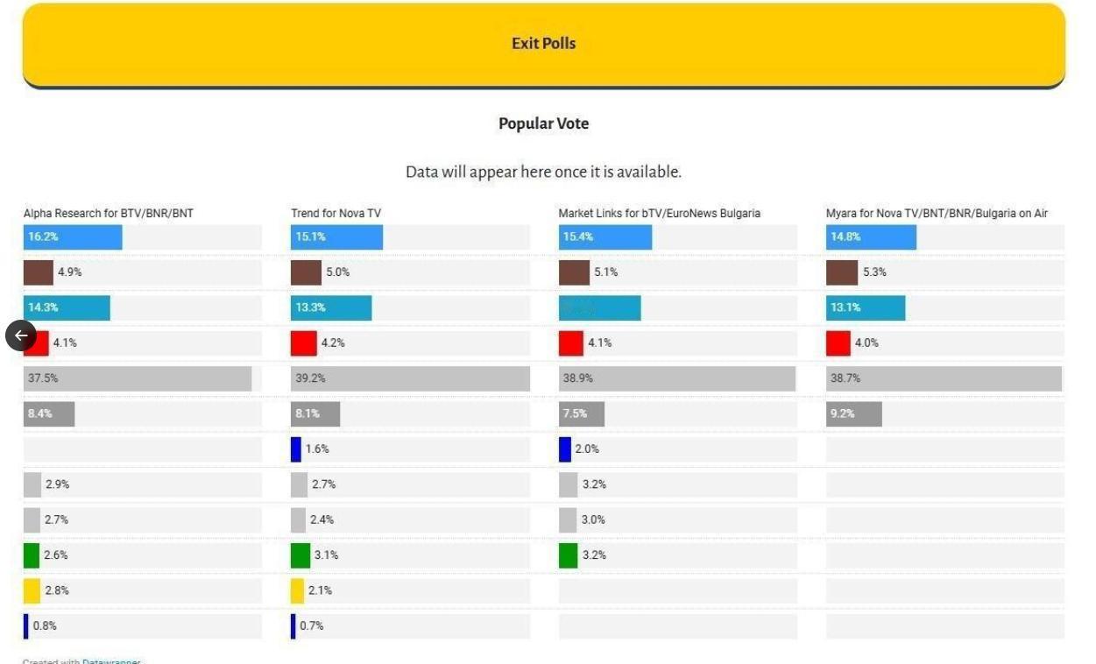The image size is (1096, 664).
Task: Click the back arrow circle icon
Action: tap(21, 336)
